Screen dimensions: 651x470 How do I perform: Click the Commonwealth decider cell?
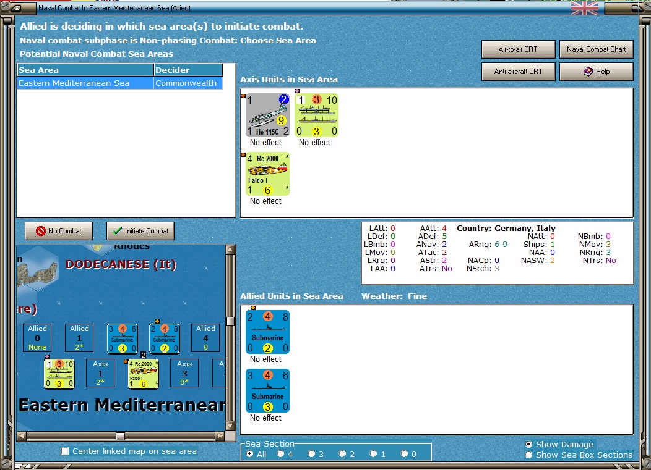pyautogui.click(x=188, y=83)
